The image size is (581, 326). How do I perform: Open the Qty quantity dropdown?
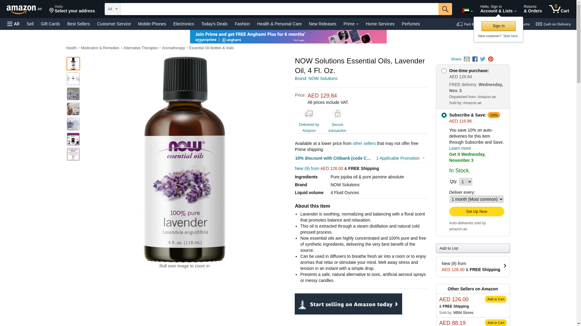click(465, 182)
